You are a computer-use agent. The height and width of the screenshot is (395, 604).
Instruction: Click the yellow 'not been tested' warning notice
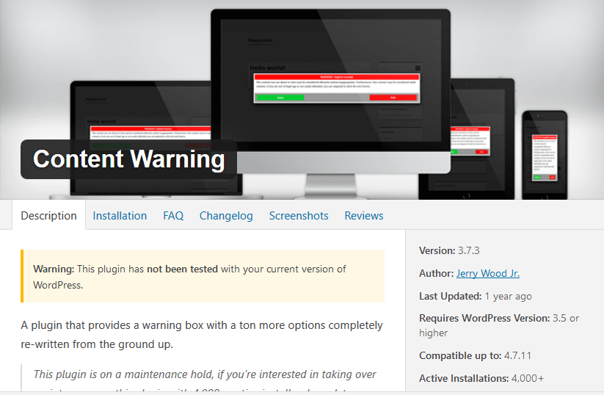point(203,277)
